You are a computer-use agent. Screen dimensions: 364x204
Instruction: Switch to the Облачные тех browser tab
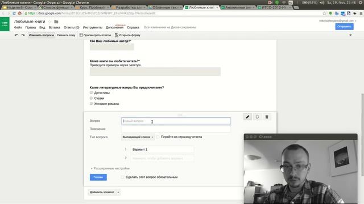tap(165, 7)
